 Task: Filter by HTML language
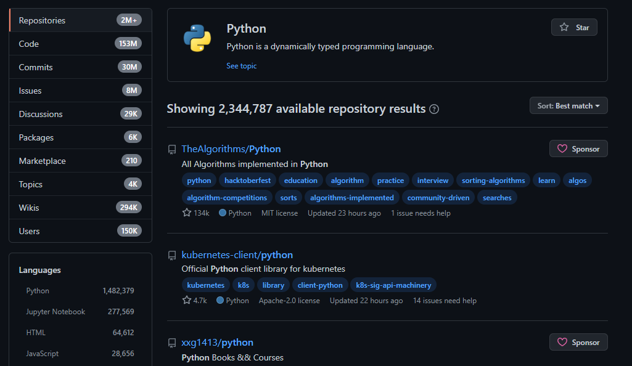tap(80, 333)
